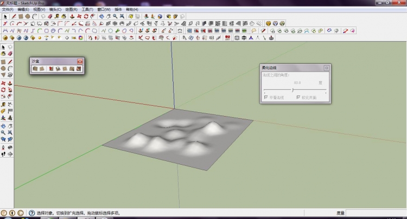Click the red SU icon in fourth toolbar row
Viewport: 407px width, 219px height.
(227, 38)
